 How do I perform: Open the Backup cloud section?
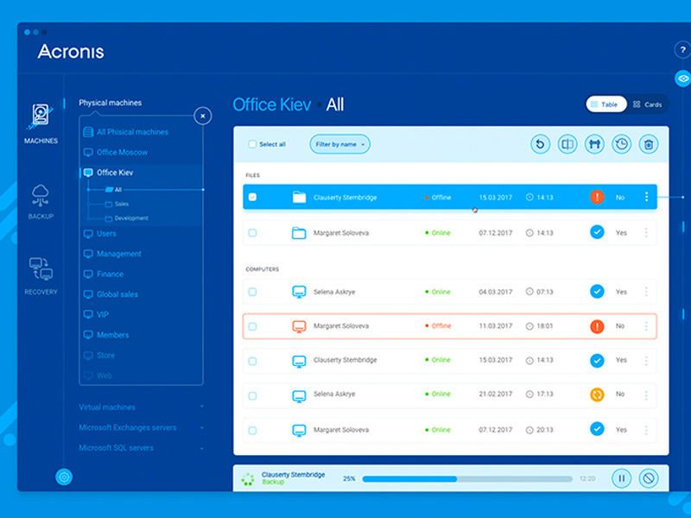pyautogui.click(x=41, y=202)
